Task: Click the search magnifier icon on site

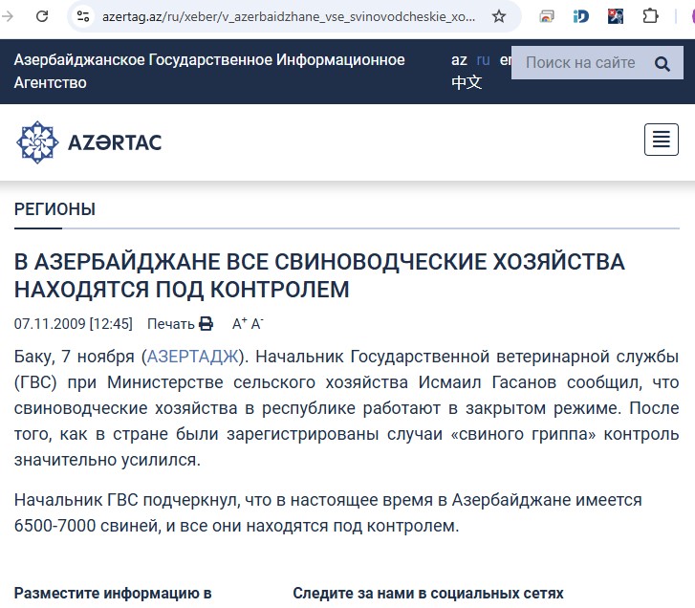Action: pos(662,64)
